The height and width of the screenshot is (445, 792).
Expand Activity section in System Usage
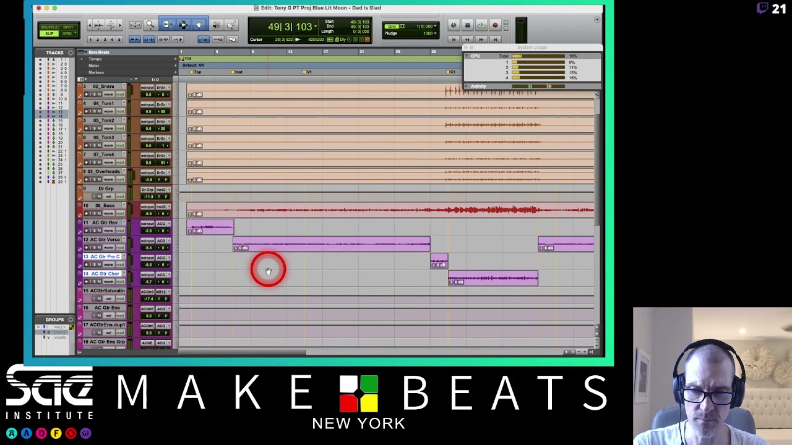(x=467, y=86)
